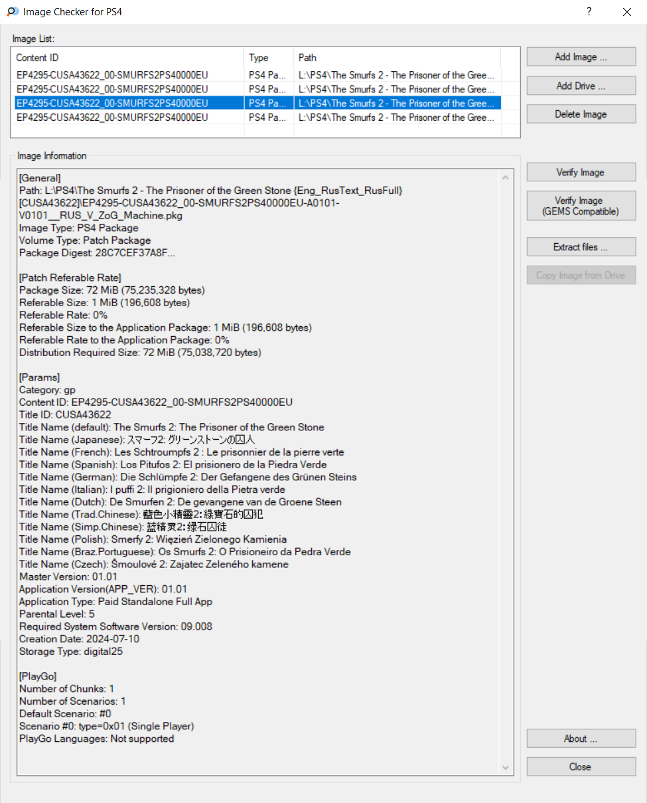647x803 pixels.
Task: Click the Content ID line under Params
Action: coord(156,402)
